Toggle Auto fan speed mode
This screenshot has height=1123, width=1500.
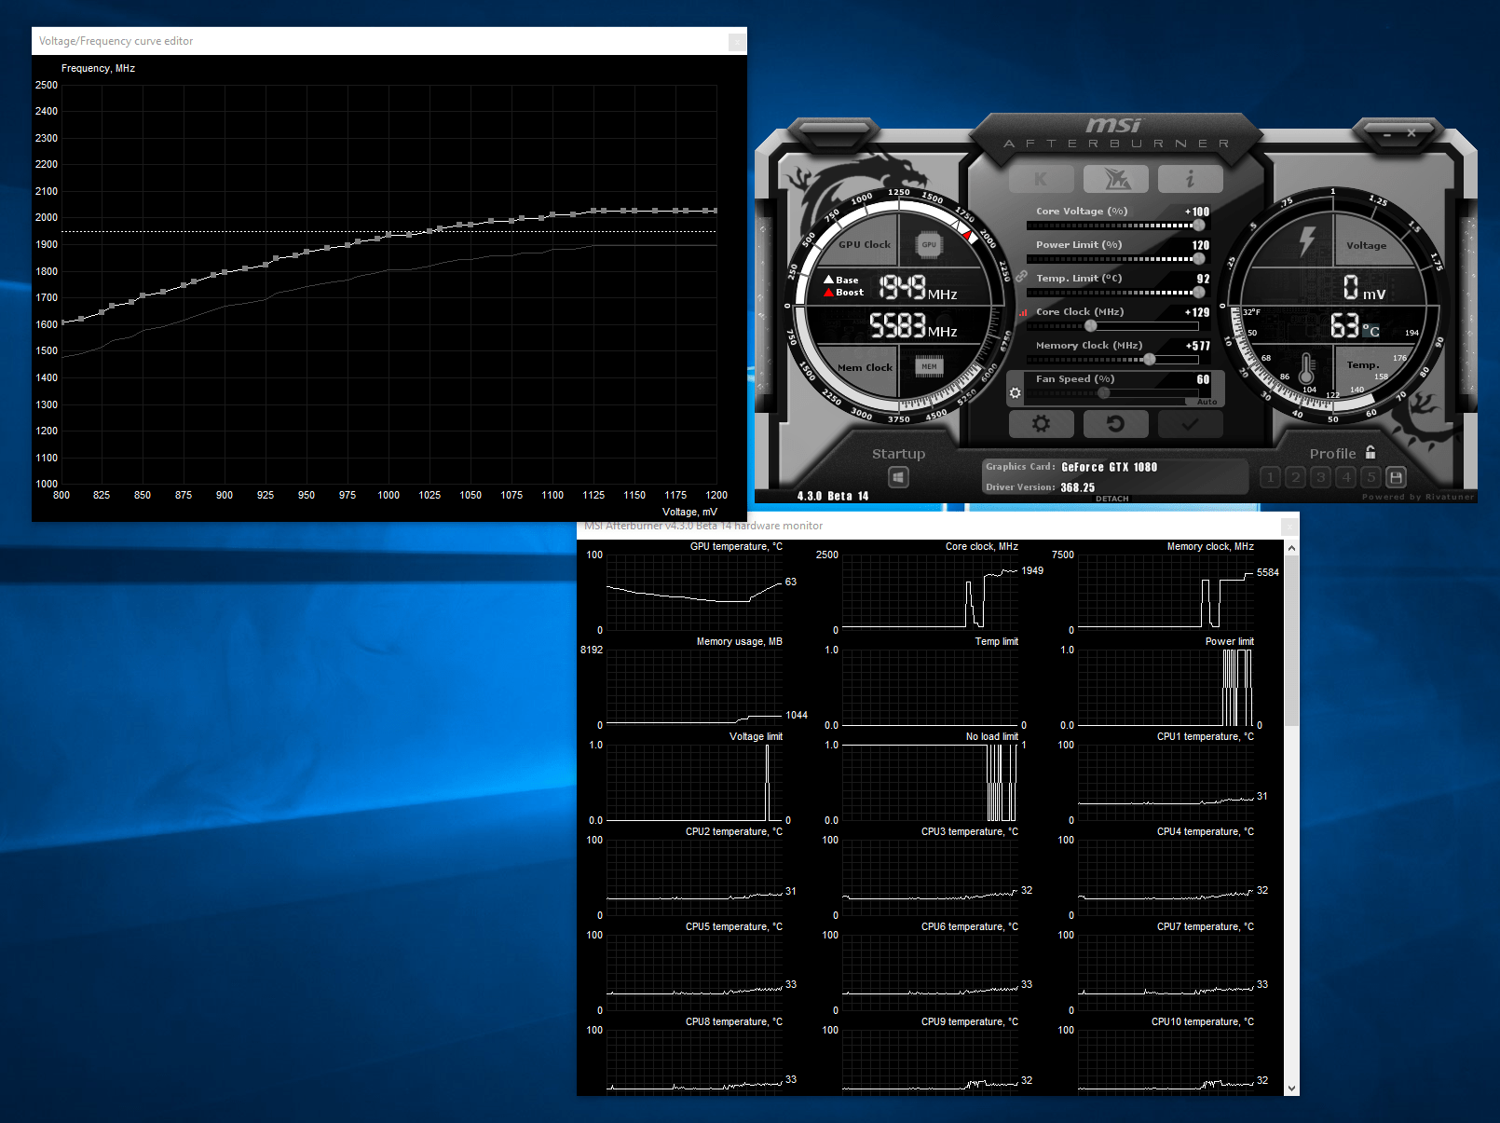(1207, 401)
